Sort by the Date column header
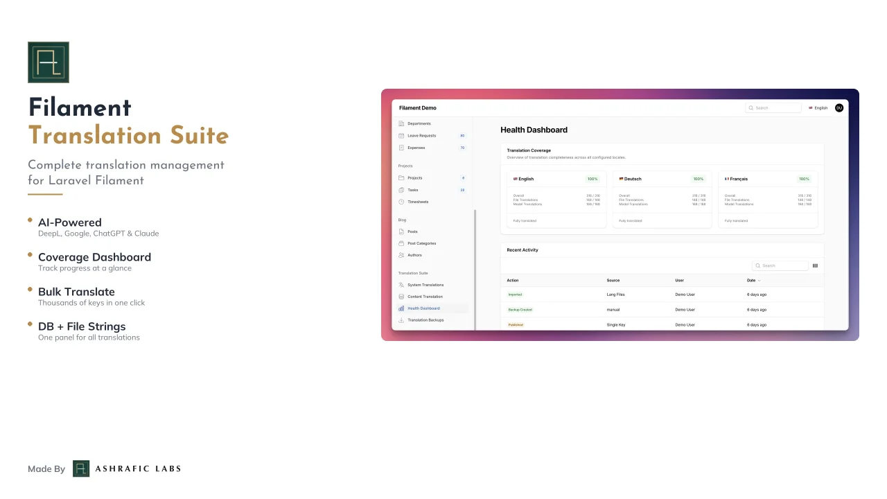Viewport: 887px width, 499px height. 753,281
